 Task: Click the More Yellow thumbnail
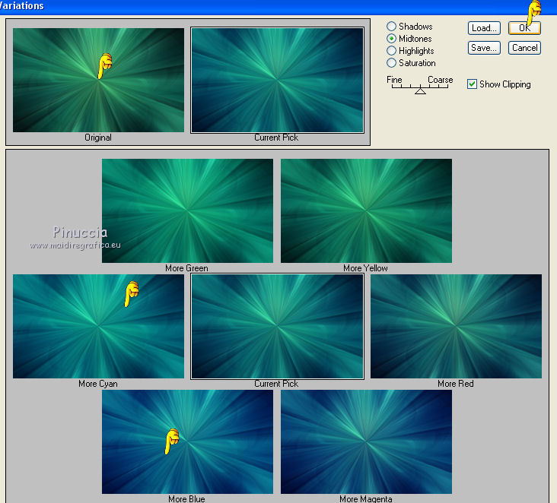[x=366, y=211]
